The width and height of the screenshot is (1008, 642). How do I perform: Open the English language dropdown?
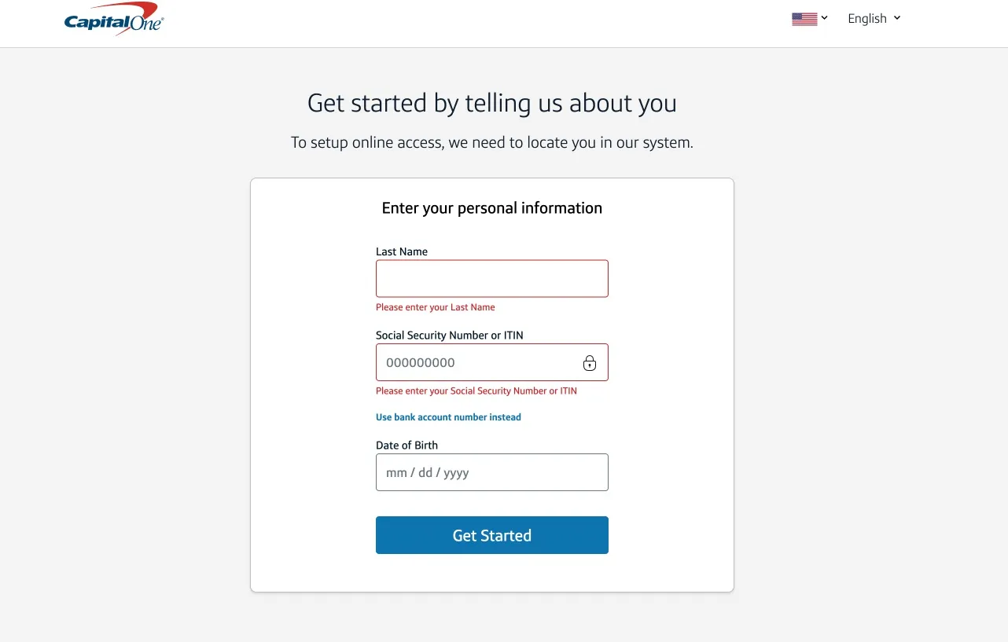(867, 19)
